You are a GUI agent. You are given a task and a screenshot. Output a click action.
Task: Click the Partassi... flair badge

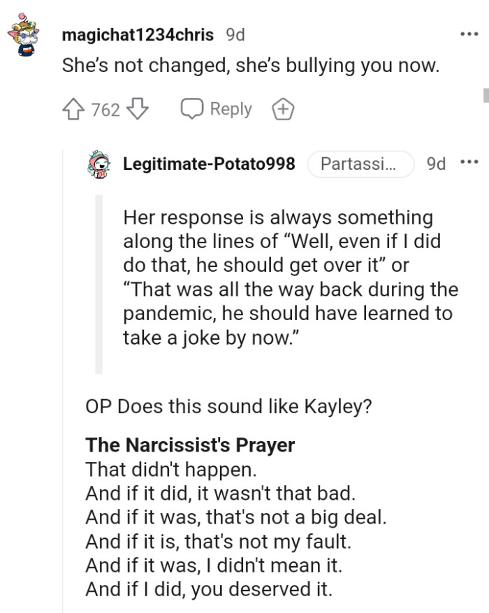coord(360,164)
